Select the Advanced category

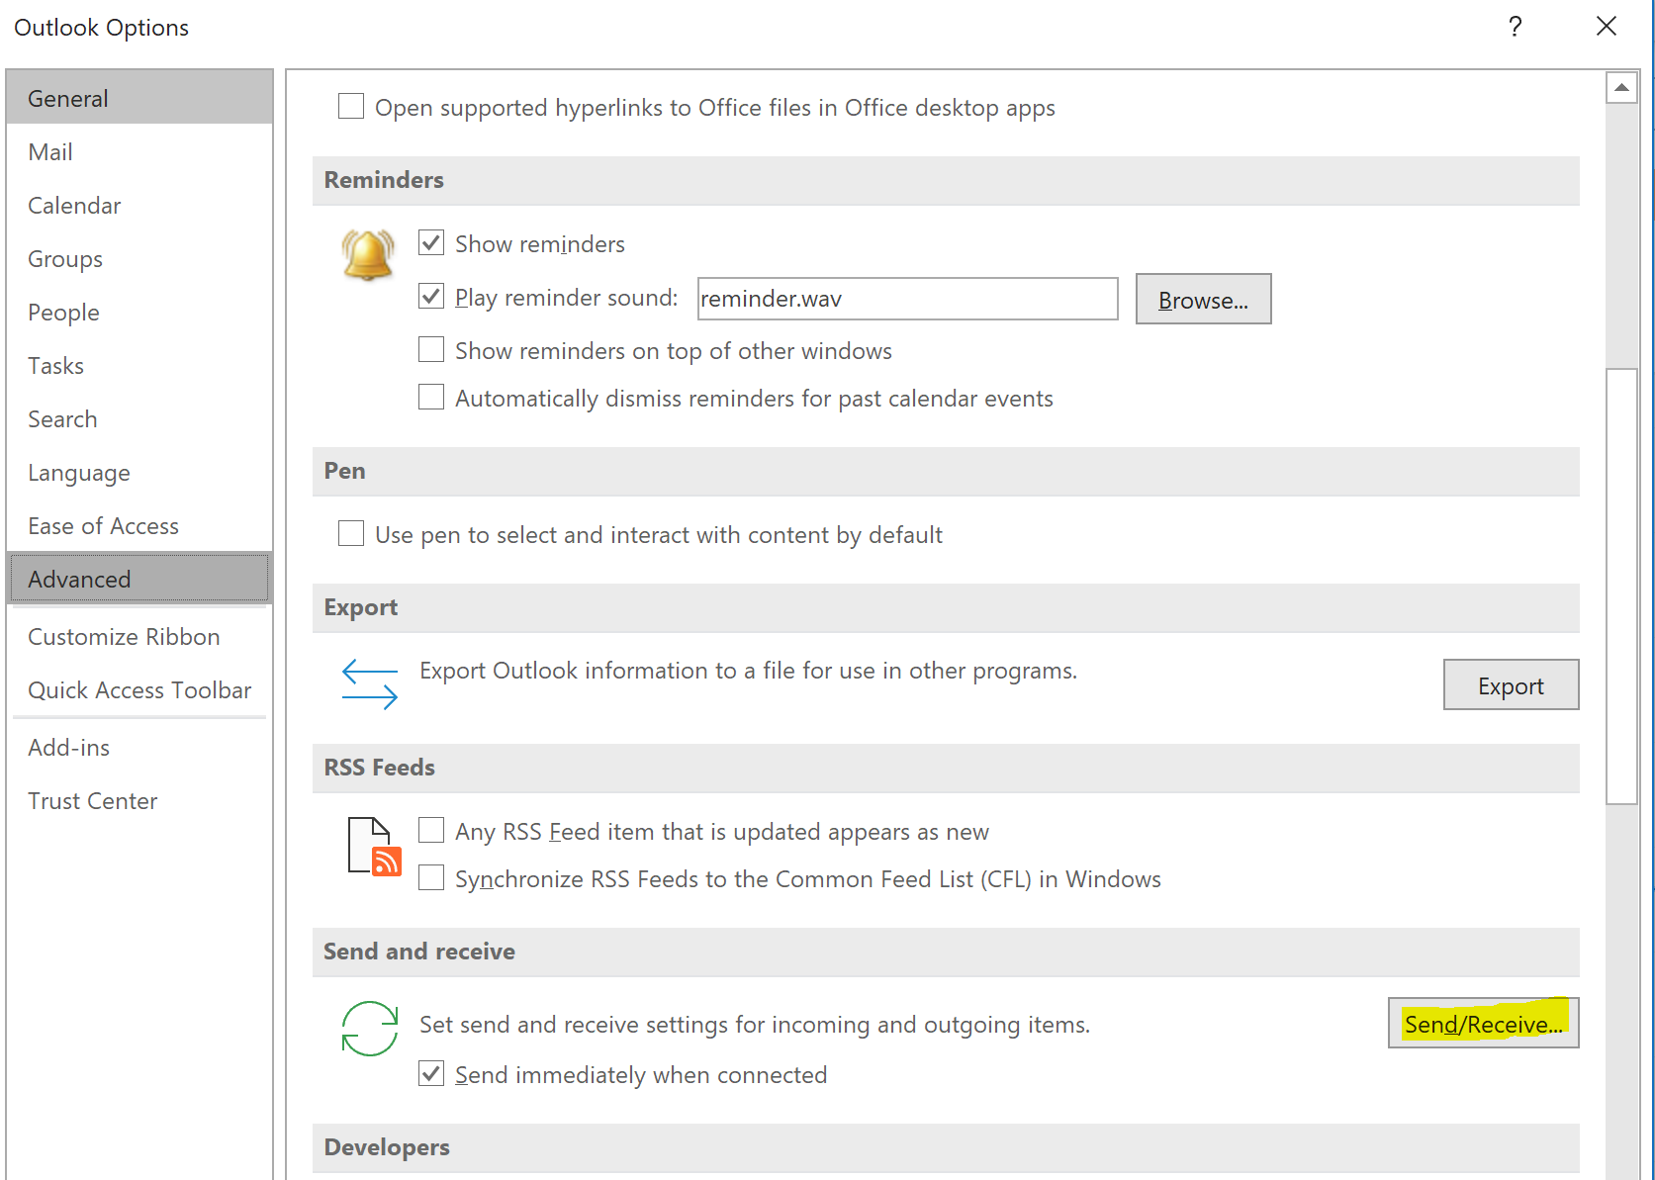(139, 579)
